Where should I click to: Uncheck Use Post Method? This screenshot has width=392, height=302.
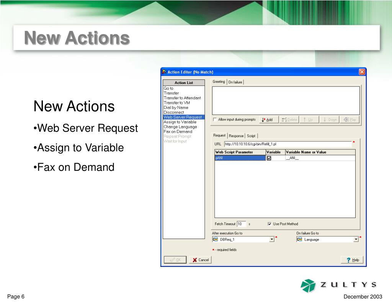269,224
